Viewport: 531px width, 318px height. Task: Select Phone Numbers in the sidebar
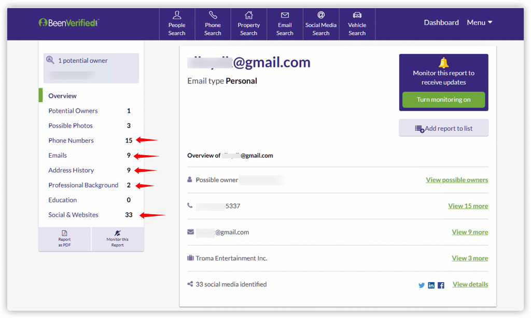pyautogui.click(x=71, y=141)
